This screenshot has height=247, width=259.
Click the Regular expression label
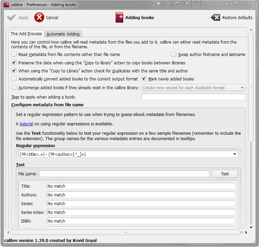[36, 145]
